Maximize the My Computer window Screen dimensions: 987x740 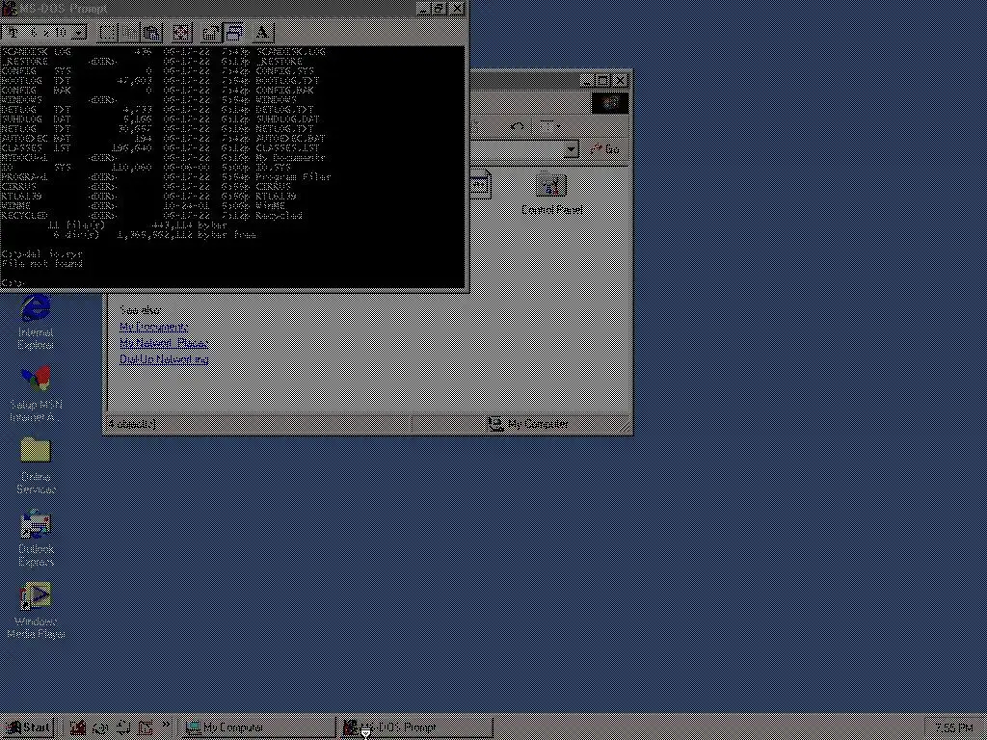(x=603, y=81)
